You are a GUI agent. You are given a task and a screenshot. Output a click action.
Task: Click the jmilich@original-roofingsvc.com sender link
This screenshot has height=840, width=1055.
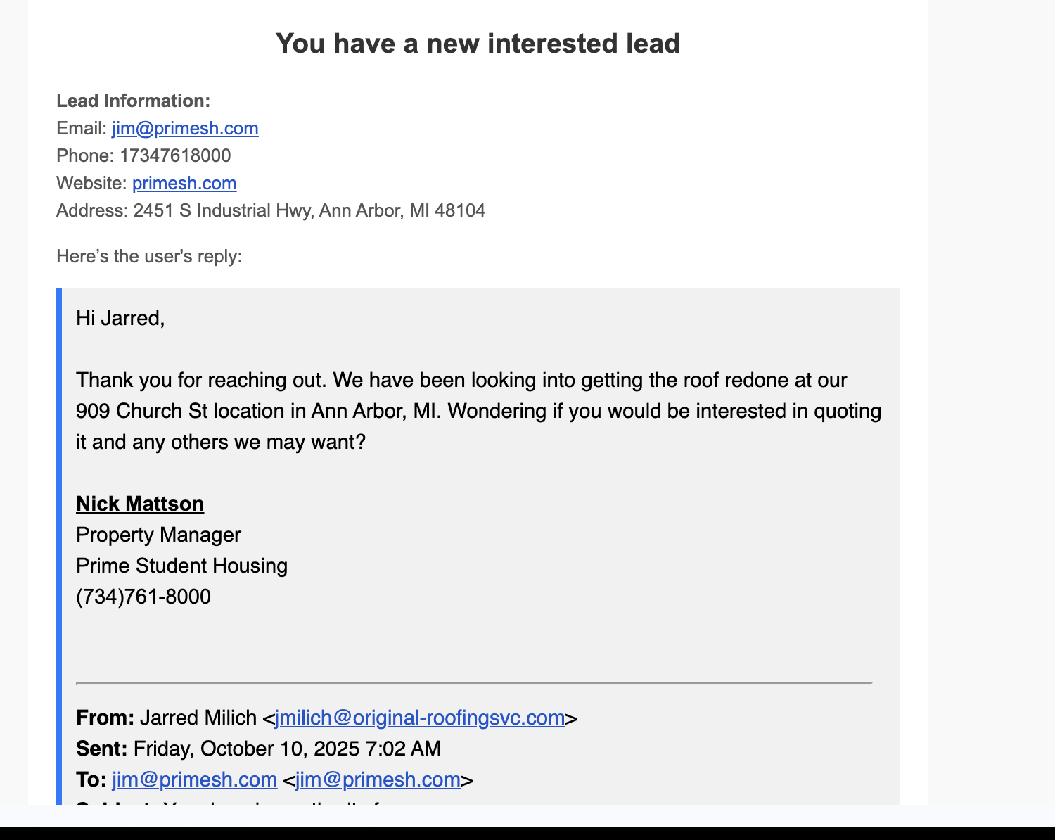click(420, 718)
